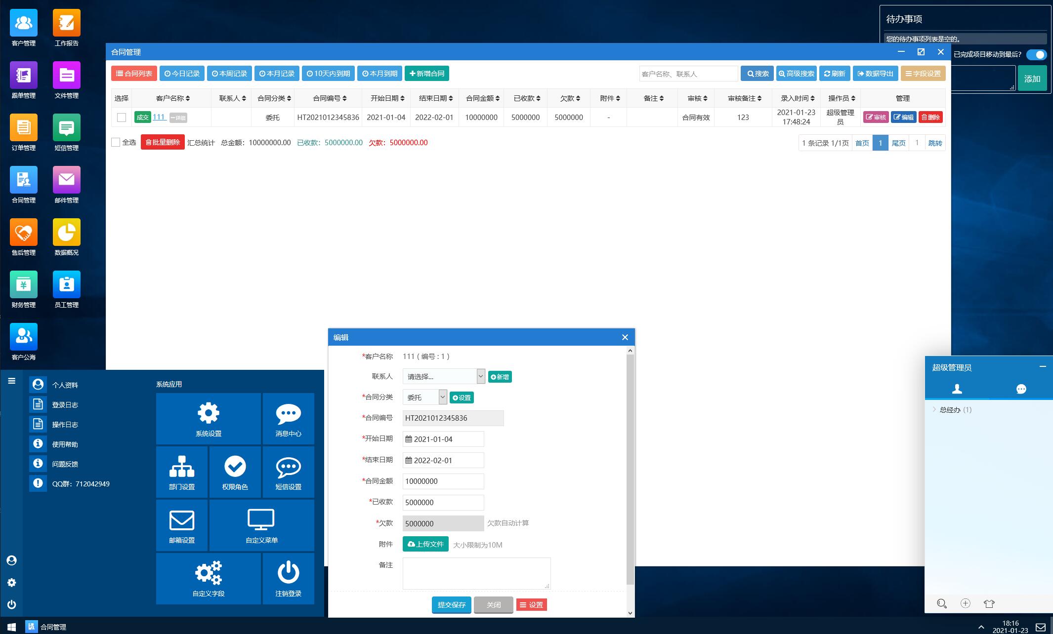Expand the 总经办 group in chat panel
1053x634 pixels.
pos(952,410)
